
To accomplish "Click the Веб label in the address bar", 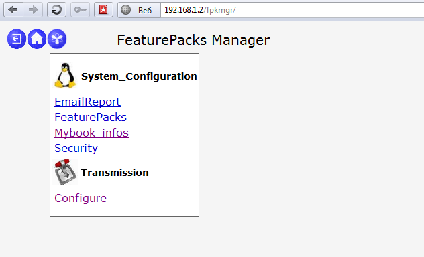I will tap(145, 11).
